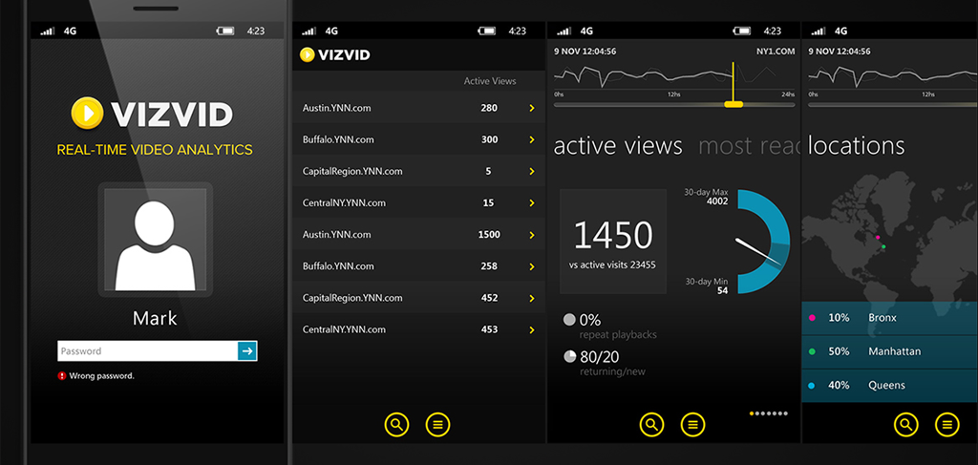Tap the signal bars on the login screen
The height and width of the screenshot is (465, 978).
pos(48,31)
